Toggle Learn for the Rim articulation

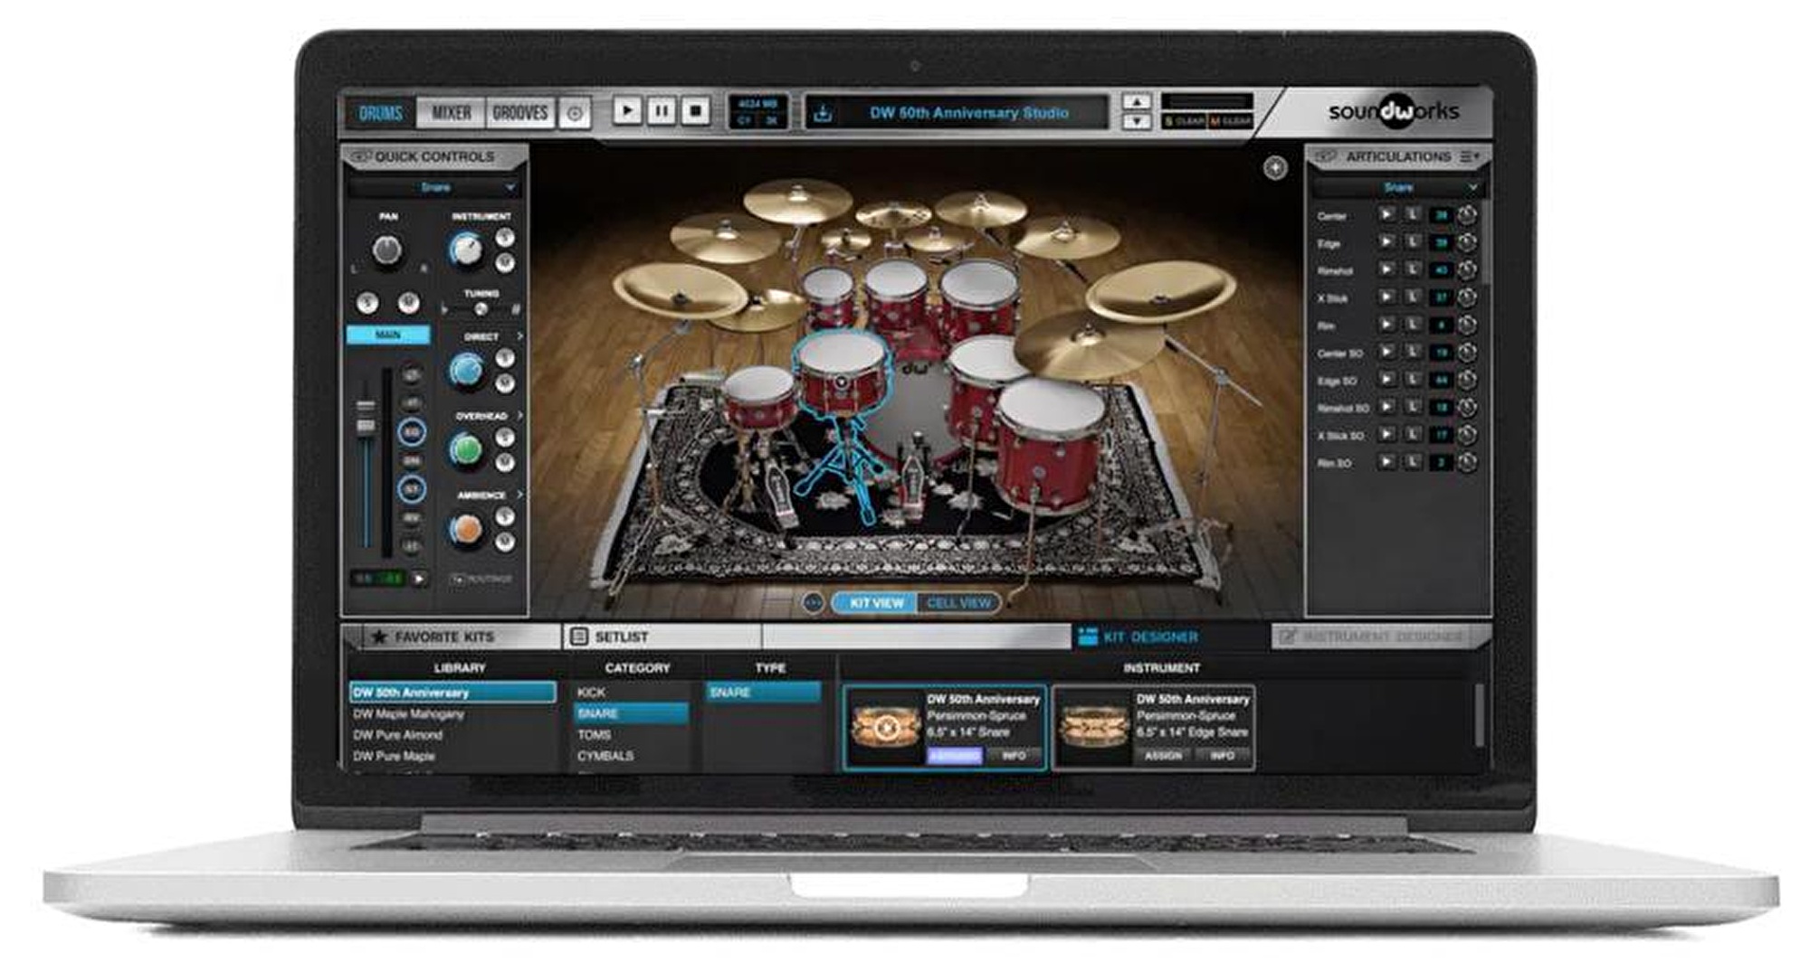point(1412,324)
